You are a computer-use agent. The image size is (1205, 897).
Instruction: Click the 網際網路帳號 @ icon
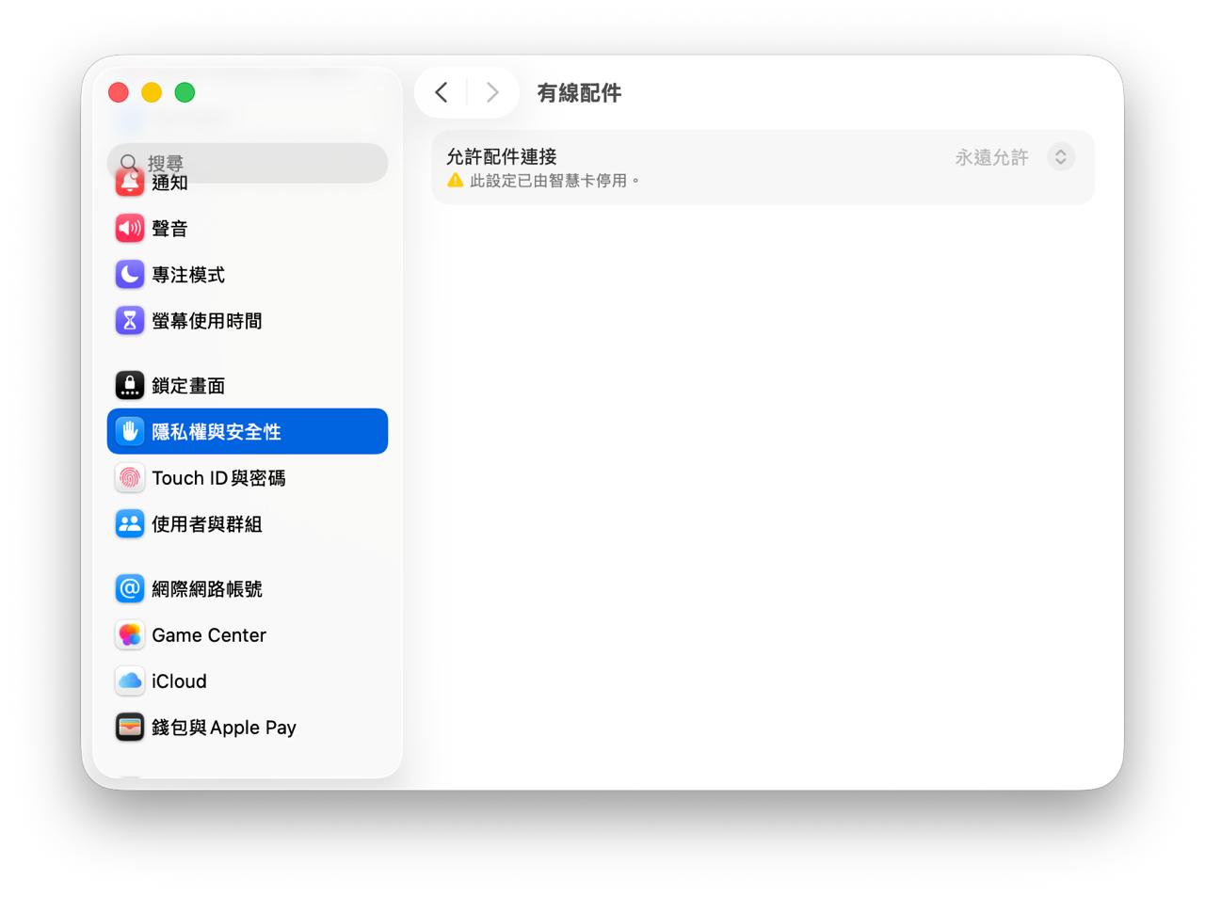(130, 588)
